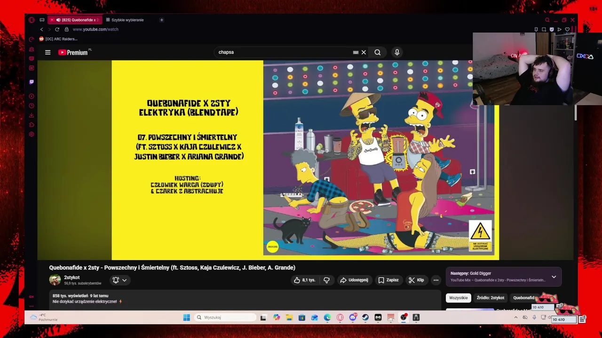Open the '[OC] ARC Raiders...' bookmark

click(58, 39)
